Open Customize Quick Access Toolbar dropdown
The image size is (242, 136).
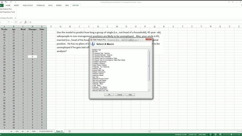(15, 2)
